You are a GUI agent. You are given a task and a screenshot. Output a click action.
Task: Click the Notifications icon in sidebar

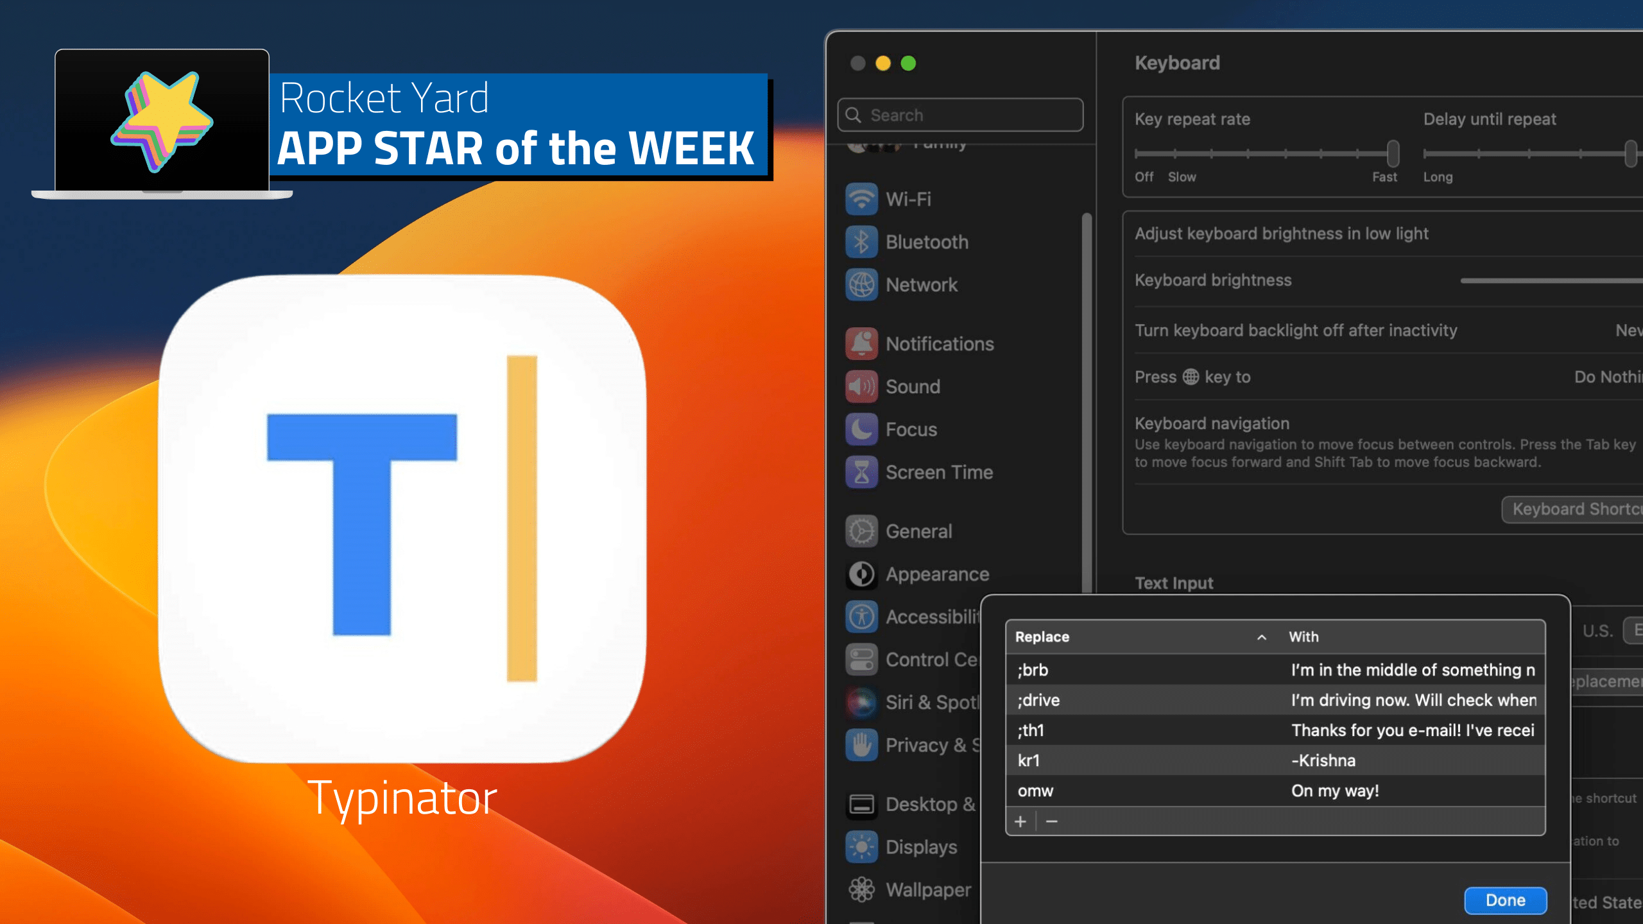tap(861, 343)
